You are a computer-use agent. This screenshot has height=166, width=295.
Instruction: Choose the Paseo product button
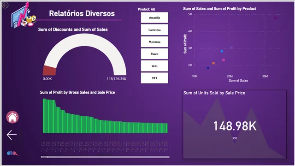point(154,54)
